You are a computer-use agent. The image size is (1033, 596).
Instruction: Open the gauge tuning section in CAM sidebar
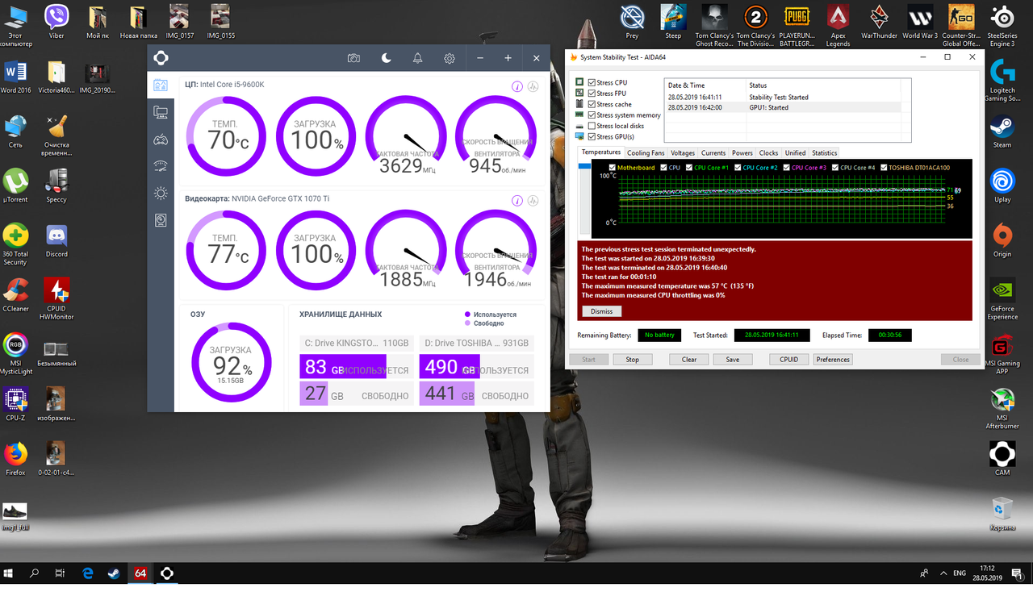point(161,166)
